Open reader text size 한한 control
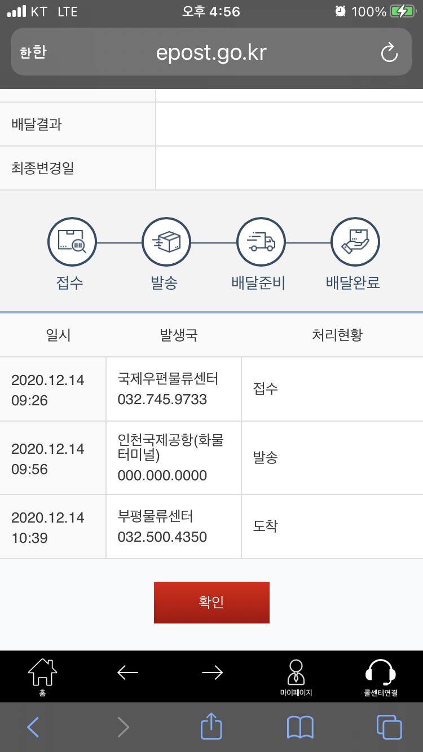Screen dimensions: 423x752 [33, 52]
